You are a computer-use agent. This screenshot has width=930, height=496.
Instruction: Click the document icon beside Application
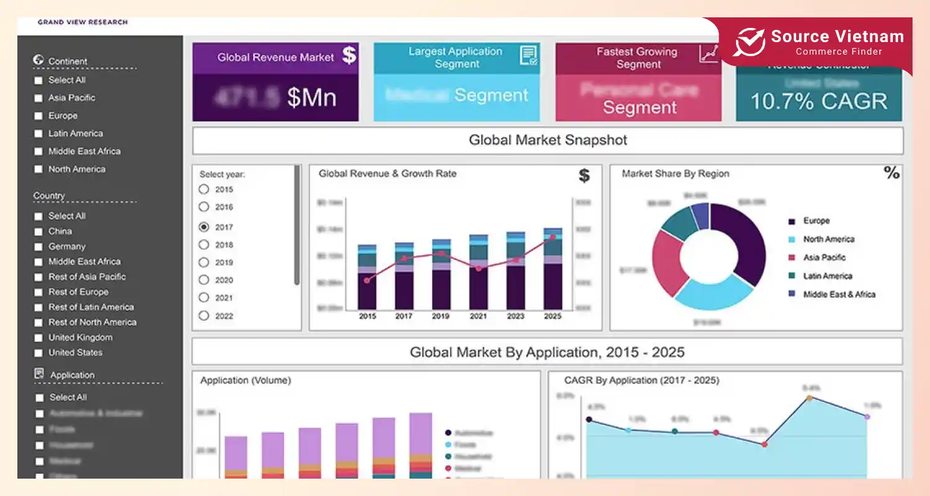pos(39,374)
